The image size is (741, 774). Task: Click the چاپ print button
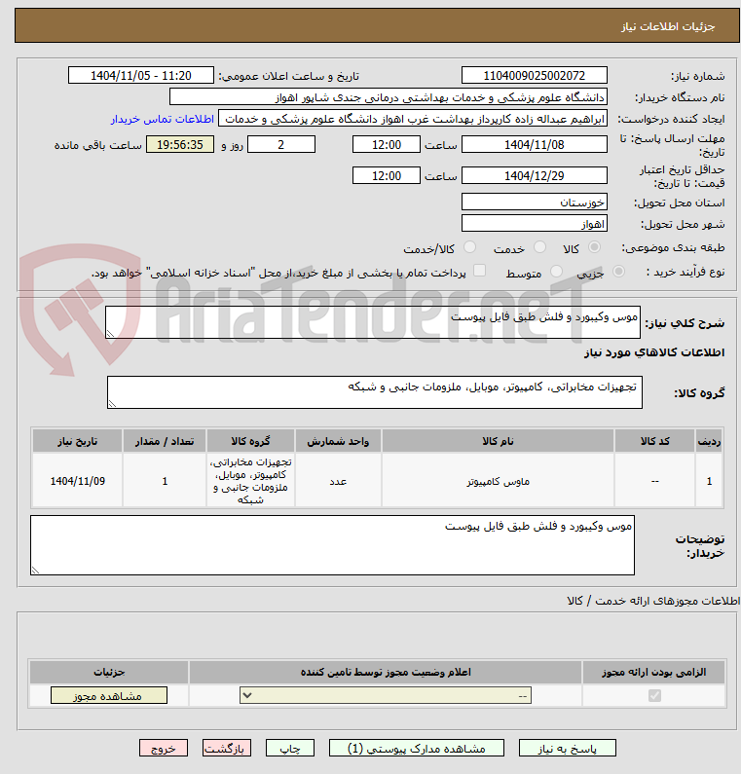[x=290, y=749]
